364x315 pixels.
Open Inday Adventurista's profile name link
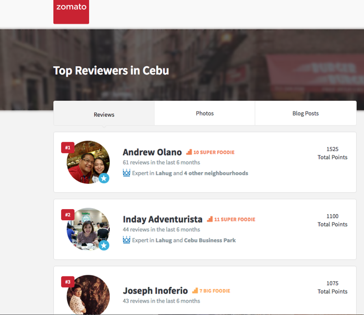[162, 219]
